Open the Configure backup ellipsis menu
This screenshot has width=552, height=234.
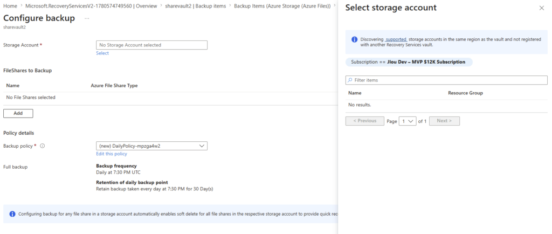click(x=87, y=18)
